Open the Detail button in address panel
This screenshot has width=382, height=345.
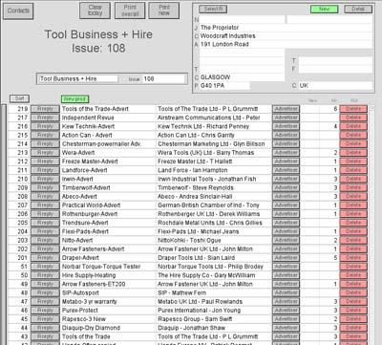[358, 9]
